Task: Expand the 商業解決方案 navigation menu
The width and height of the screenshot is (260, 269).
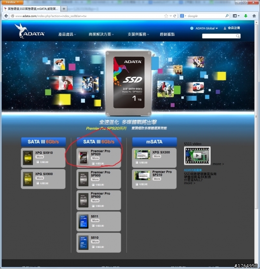Action: [x=101, y=34]
